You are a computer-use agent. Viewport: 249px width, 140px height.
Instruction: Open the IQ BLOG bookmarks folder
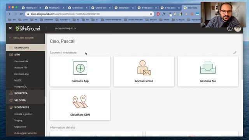point(178,19)
